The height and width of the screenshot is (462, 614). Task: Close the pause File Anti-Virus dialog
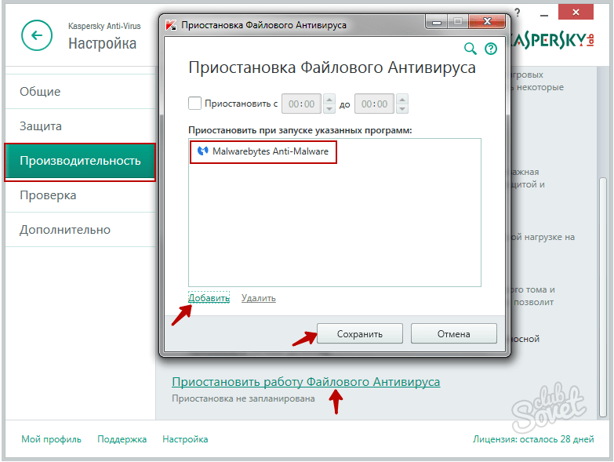[487, 21]
